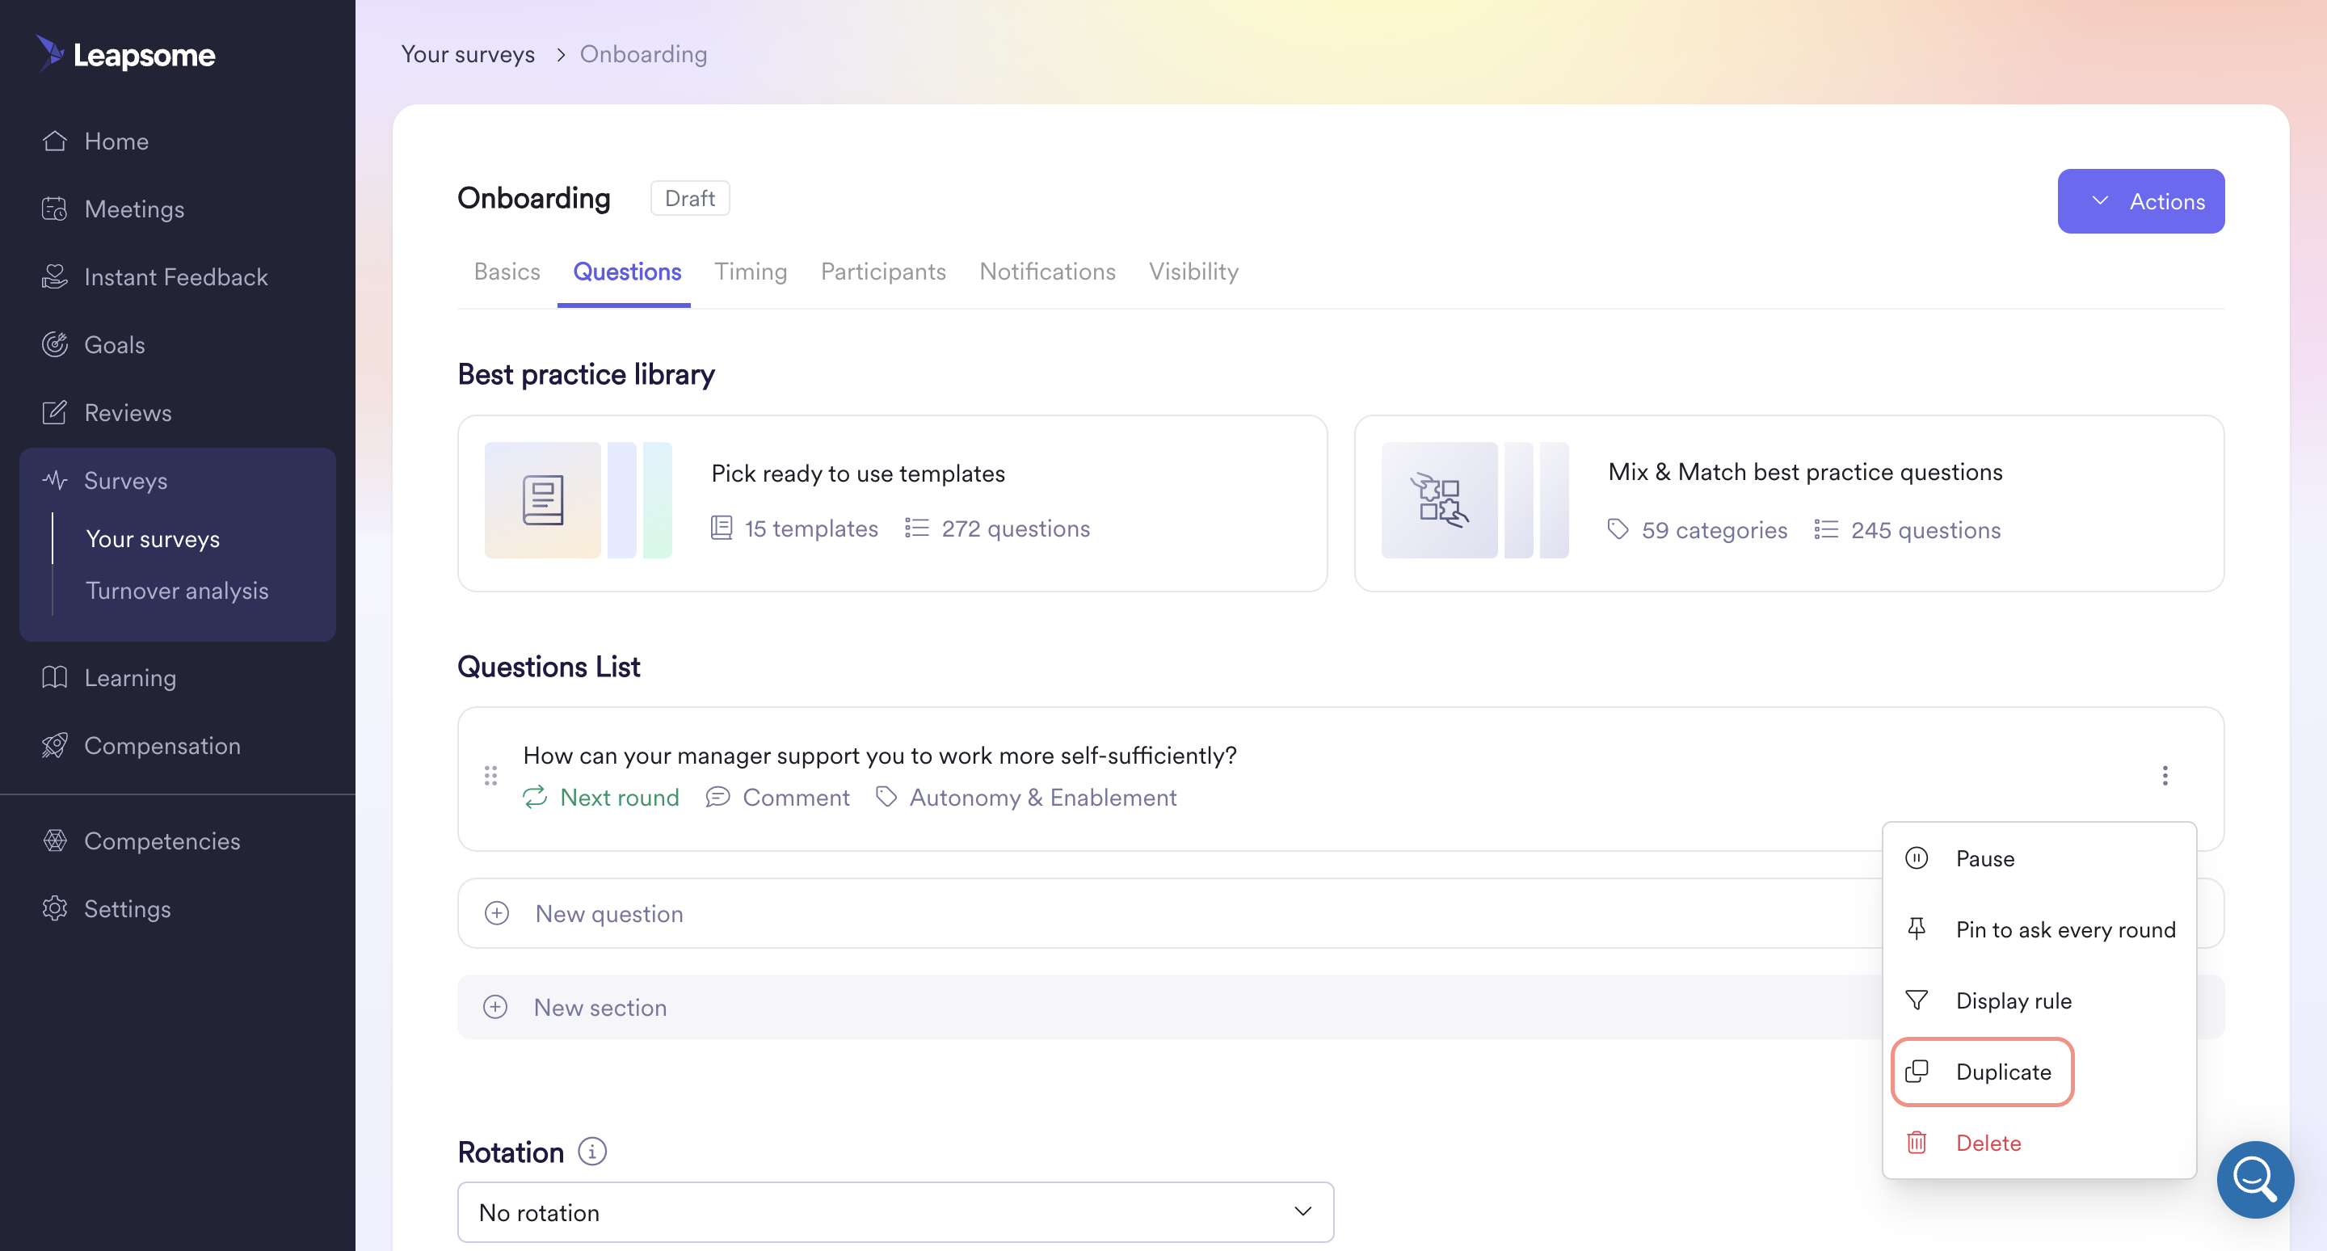Open the Actions dropdown button
This screenshot has width=2327, height=1251.
pyautogui.click(x=2141, y=200)
